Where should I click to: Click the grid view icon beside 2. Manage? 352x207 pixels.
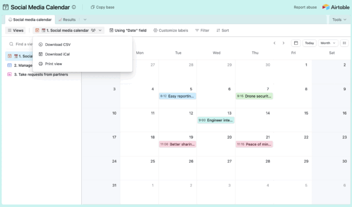click(10, 65)
